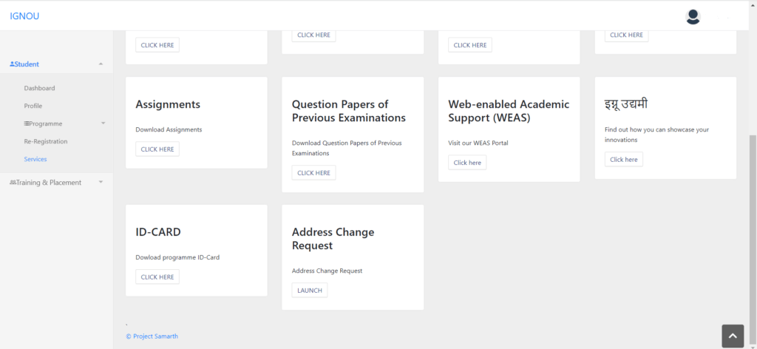Click the Student person icon in sidebar
The height and width of the screenshot is (349, 757).
(12, 64)
